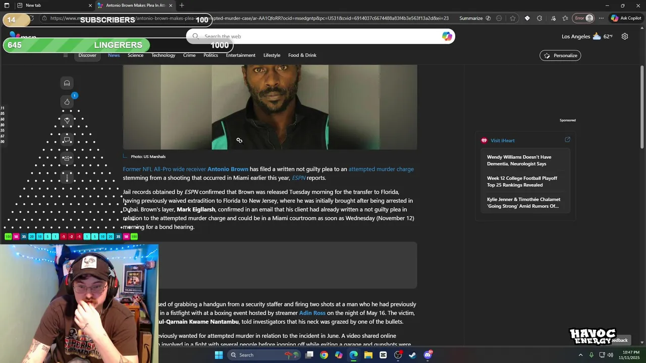Open the Politics category
Viewport: 646px width, 363px height.
(x=210, y=55)
